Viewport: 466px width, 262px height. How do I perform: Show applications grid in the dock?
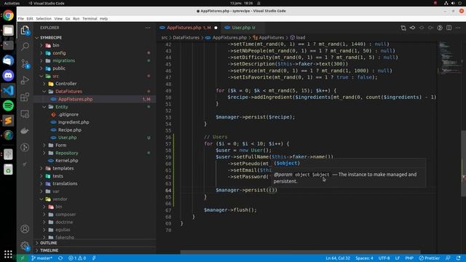click(8, 254)
